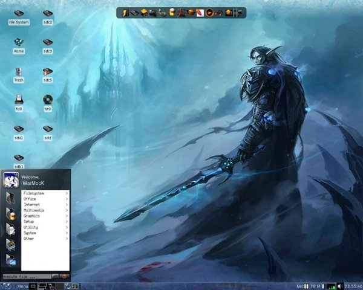Click the gray button beside execute field
363x290 pixels.
click(55, 276)
